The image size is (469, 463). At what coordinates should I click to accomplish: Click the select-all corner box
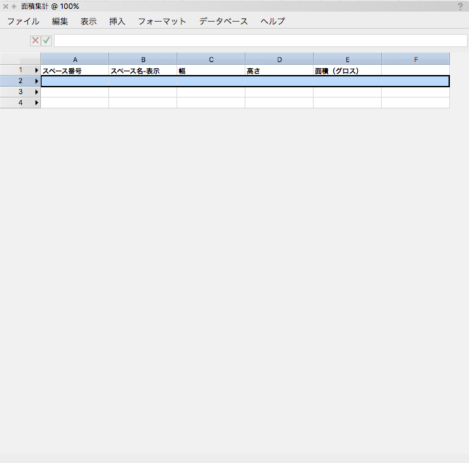coord(20,59)
